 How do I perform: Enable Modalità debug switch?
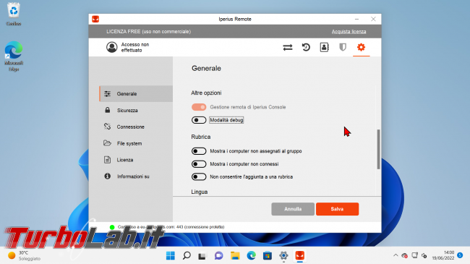pyautogui.click(x=199, y=120)
